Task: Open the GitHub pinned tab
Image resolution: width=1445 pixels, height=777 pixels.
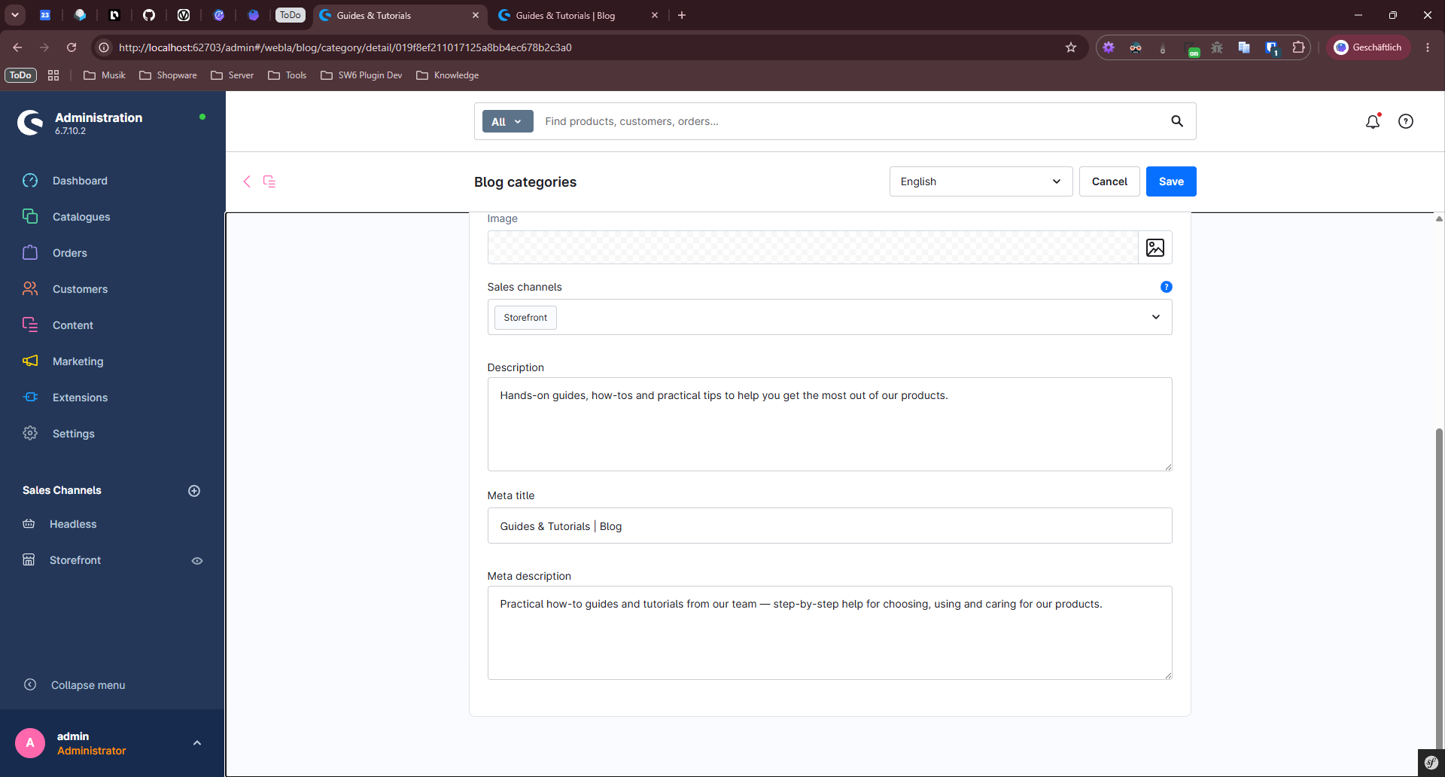Action: pyautogui.click(x=149, y=15)
